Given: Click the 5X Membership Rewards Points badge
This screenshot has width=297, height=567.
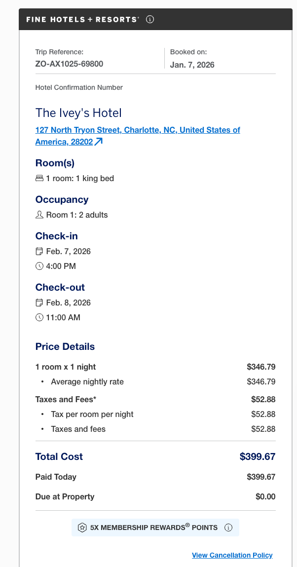Looking at the screenshot, I should point(153,528).
